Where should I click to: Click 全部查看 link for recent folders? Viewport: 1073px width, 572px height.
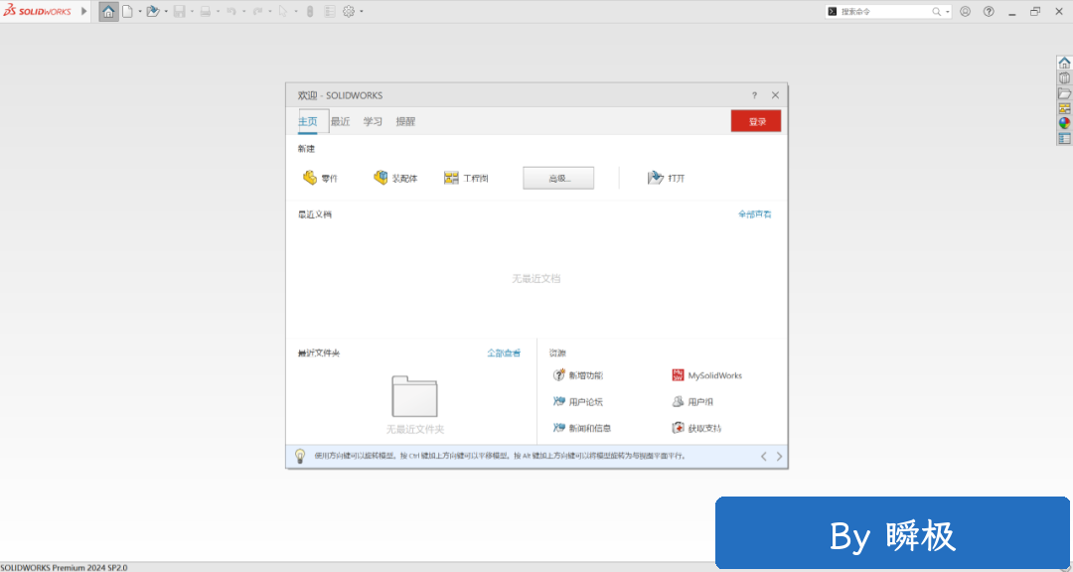coord(503,353)
